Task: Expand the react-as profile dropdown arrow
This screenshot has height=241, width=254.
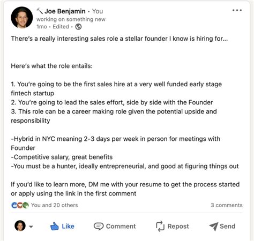Action: pos(31,227)
